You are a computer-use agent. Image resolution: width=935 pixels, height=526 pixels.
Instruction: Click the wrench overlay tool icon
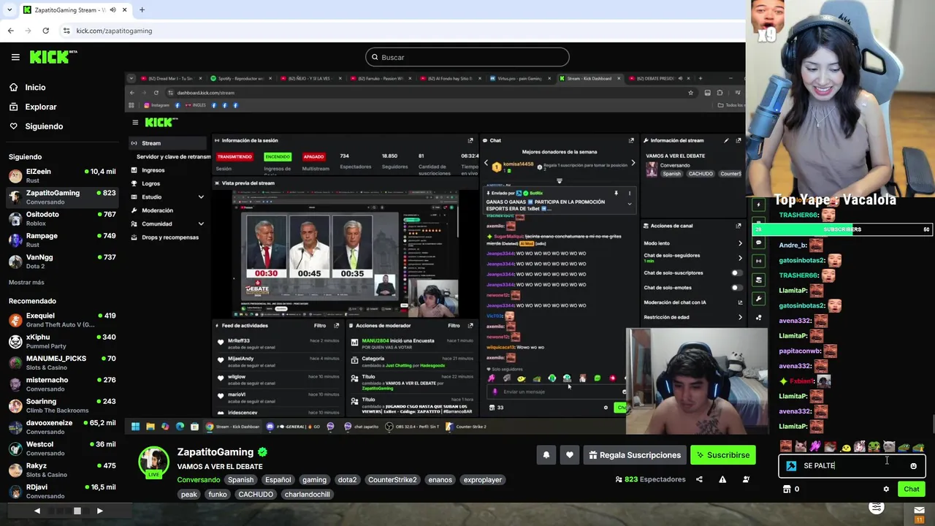tap(759, 299)
